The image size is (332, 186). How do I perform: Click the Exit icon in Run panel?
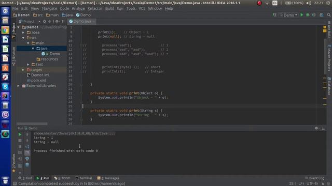(x=20, y=159)
